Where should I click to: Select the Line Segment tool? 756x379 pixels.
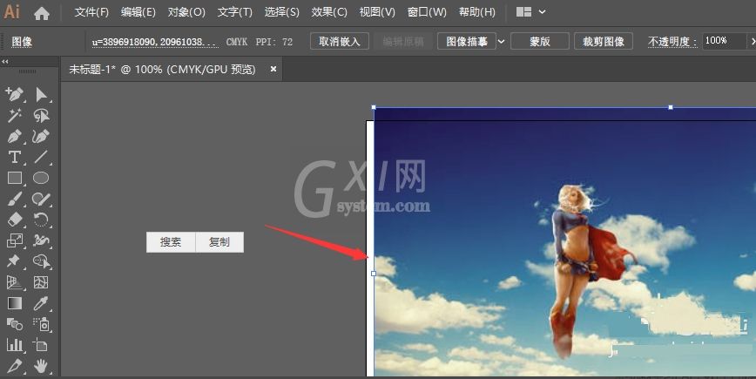pyautogui.click(x=42, y=157)
